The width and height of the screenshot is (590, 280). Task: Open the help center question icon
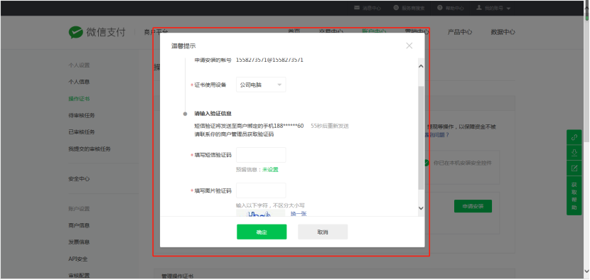pos(440,8)
